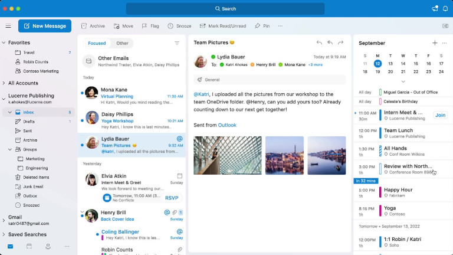RSVP to Intern Meet & Greet
Image resolution: width=453 pixels, height=255 pixels.
(172, 198)
